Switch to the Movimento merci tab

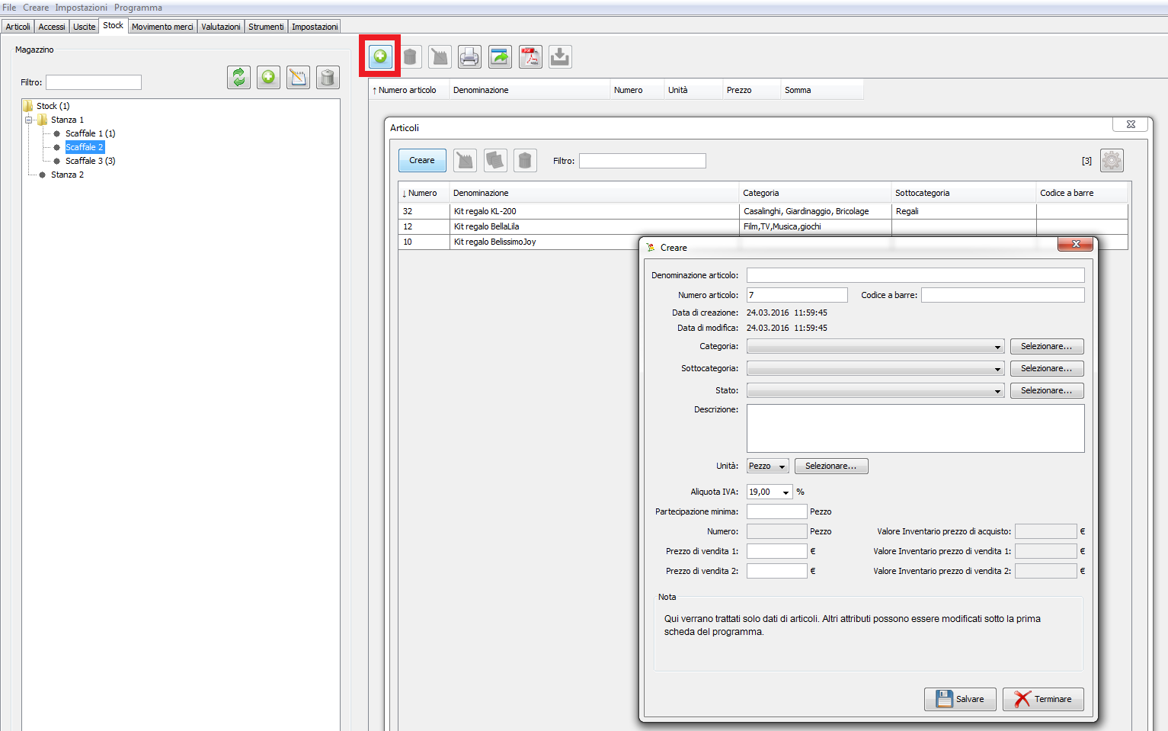(162, 27)
